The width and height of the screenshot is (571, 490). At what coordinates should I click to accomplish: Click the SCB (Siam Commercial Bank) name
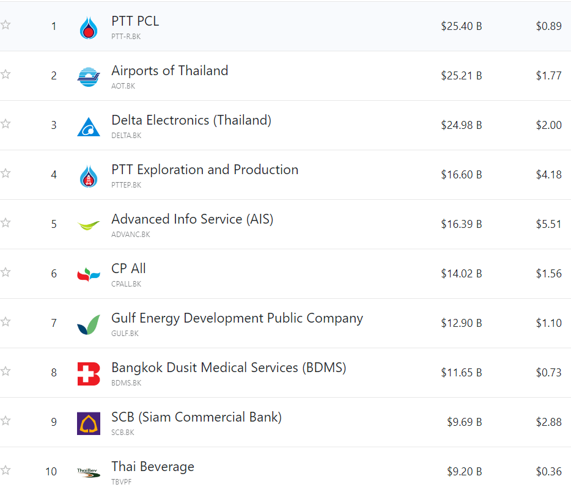(196, 417)
